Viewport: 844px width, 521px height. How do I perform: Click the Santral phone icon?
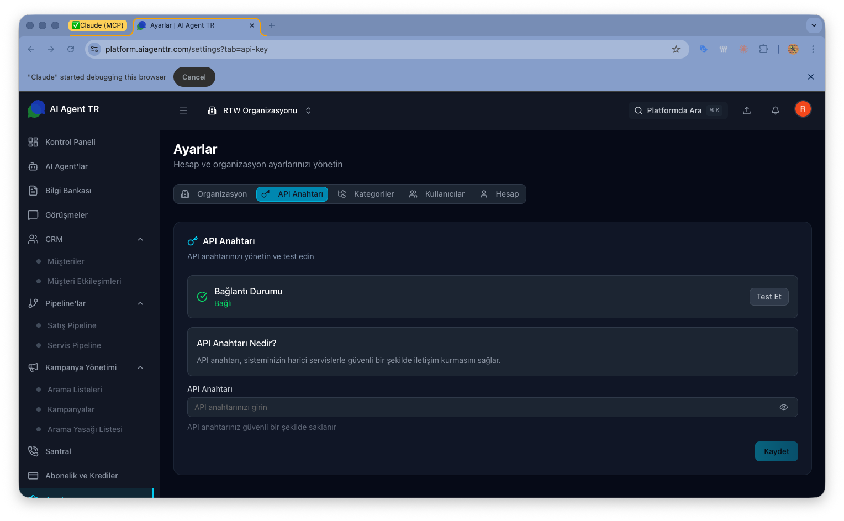tap(33, 451)
